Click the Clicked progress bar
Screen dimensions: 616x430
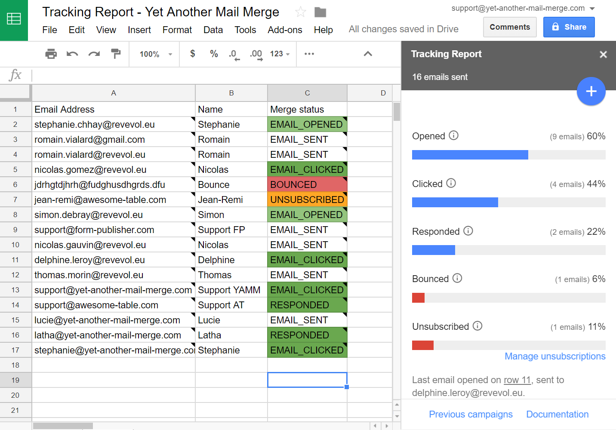pyautogui.click(x=508, y=202)
